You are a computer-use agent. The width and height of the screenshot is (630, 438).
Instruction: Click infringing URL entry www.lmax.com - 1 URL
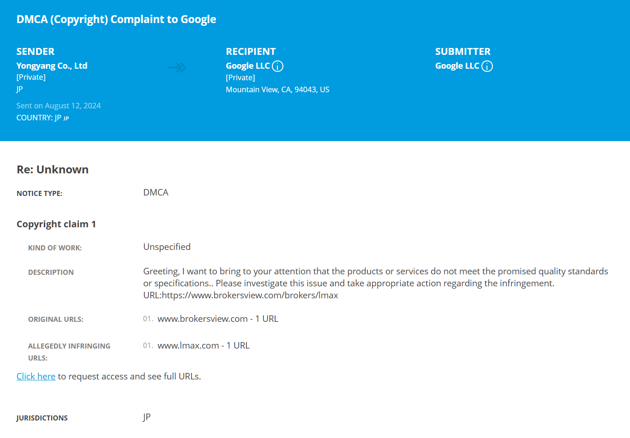pyautogui.click(x=204, y=345)
